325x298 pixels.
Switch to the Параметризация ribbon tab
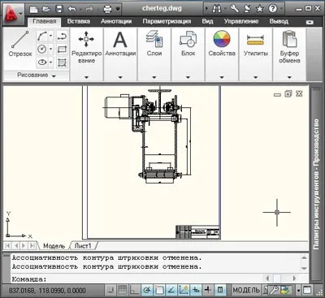167,21
